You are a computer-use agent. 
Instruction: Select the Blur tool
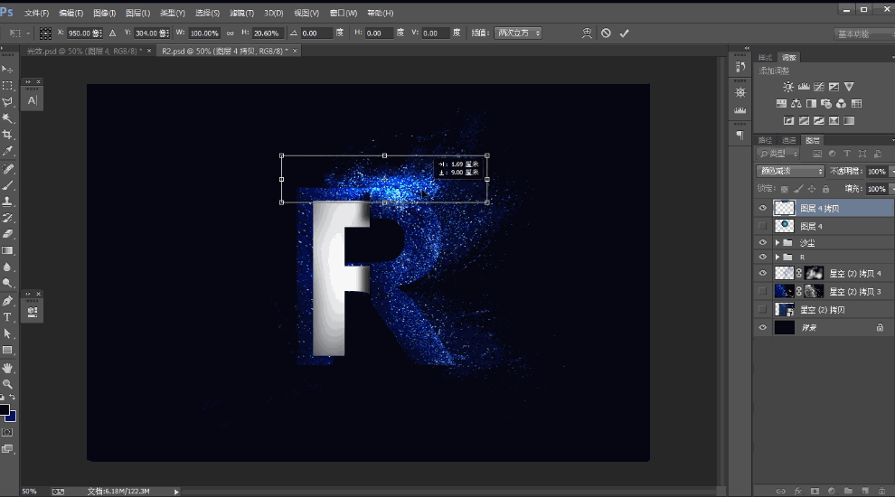click(7, 267)
